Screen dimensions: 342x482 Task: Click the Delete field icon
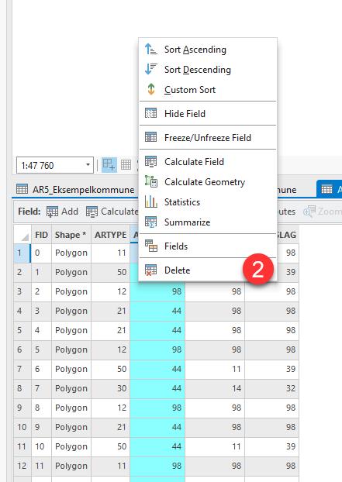tap(150, 270)
